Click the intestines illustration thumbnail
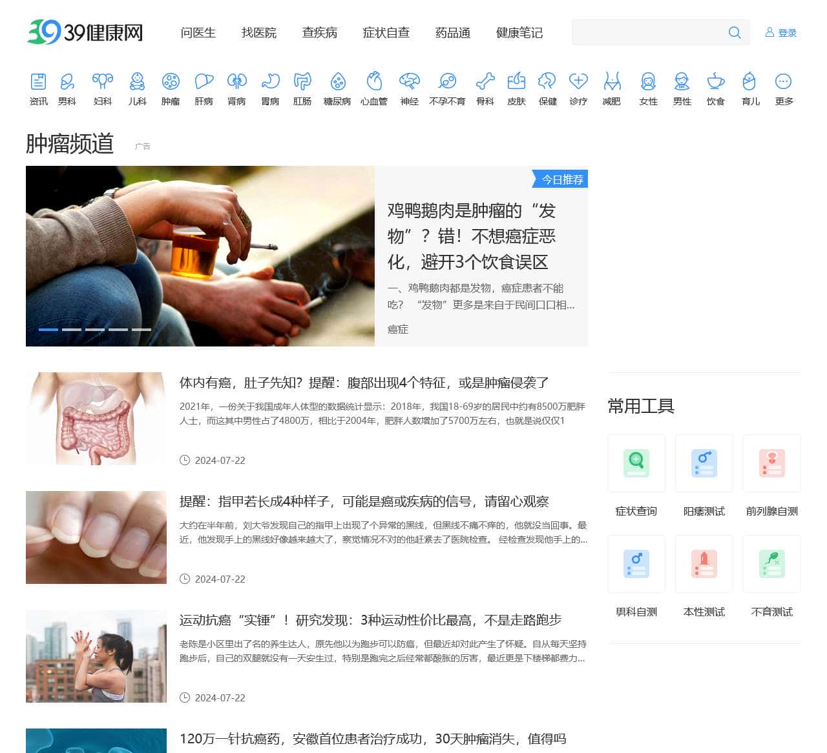 pos(96,419)
